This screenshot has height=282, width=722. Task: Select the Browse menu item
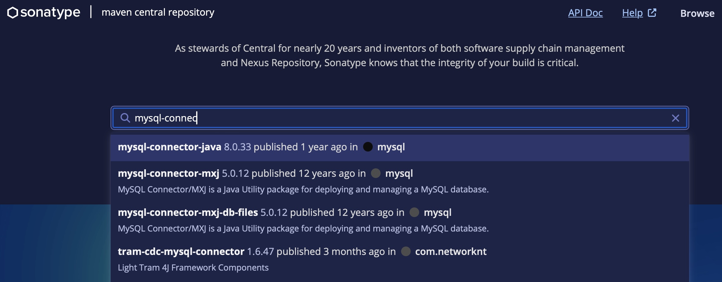tap(697, 13)
